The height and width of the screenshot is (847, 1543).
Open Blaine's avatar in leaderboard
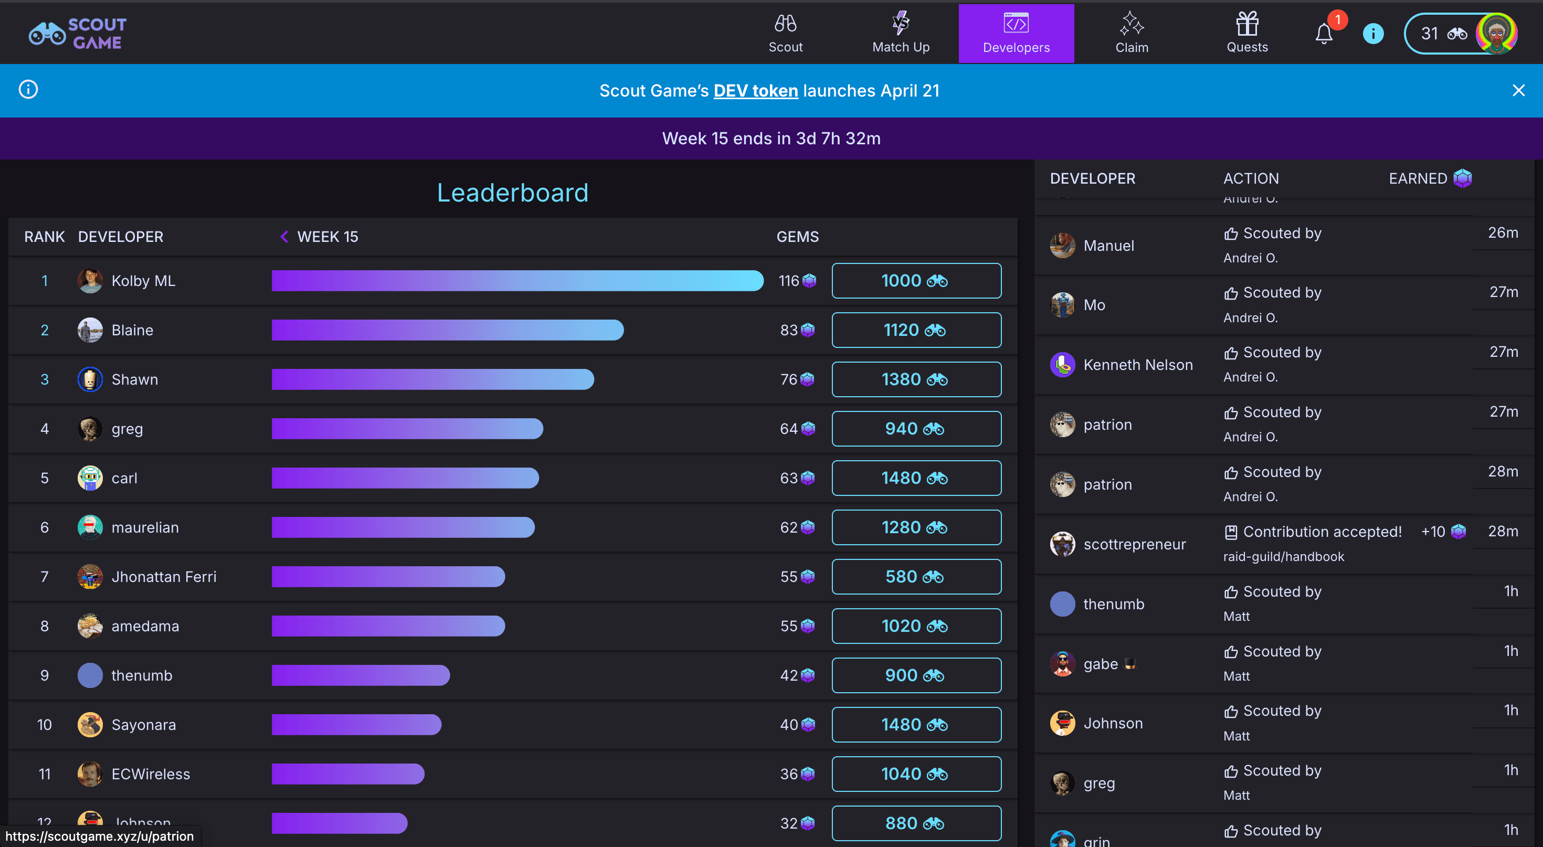90,330
